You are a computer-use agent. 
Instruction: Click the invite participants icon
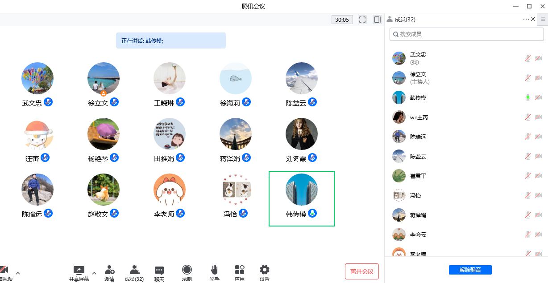(x=109, y=272)
